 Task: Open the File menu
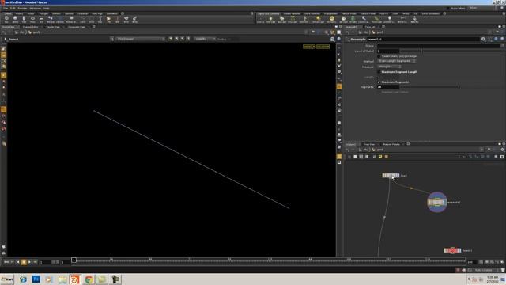click(x=6, y=9)
